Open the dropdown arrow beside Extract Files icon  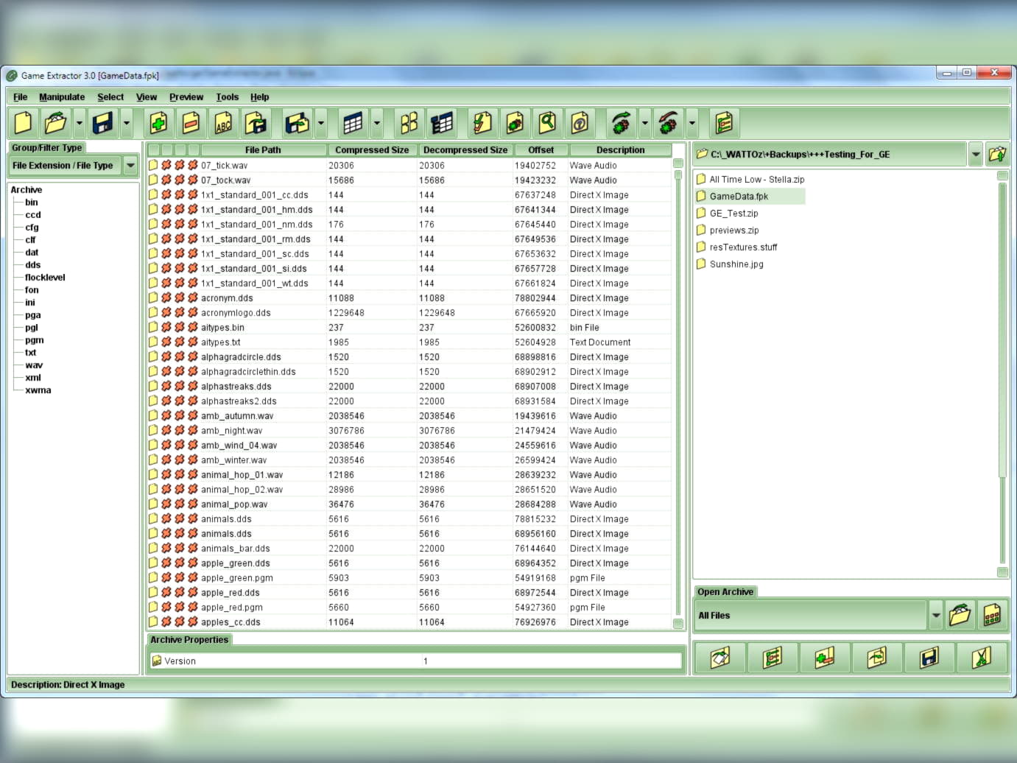tap(321, 123)
